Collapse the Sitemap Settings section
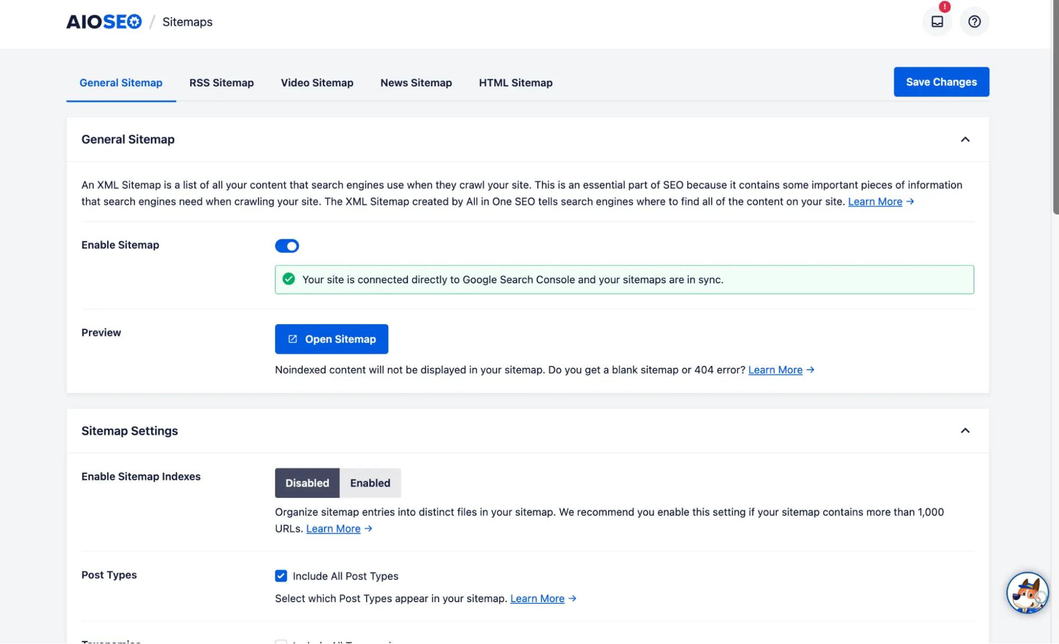1059x644 pixels. (966, 431)
